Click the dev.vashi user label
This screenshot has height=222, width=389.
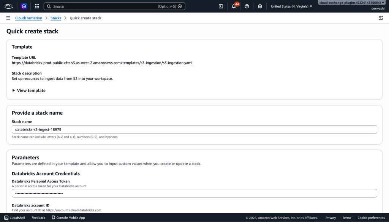(x=378, y=8)
